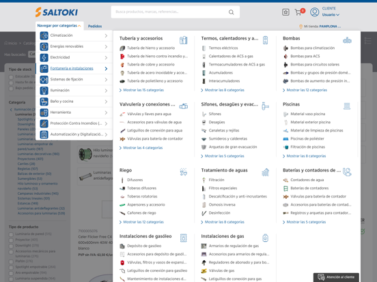
Task: Click the Valvulería y conexiones section icon
Action: tap(184, 106)
